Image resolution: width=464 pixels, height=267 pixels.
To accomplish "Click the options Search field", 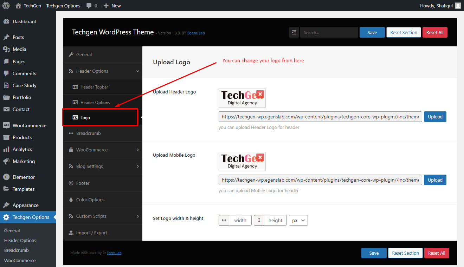I will click(x=329, y=32).
